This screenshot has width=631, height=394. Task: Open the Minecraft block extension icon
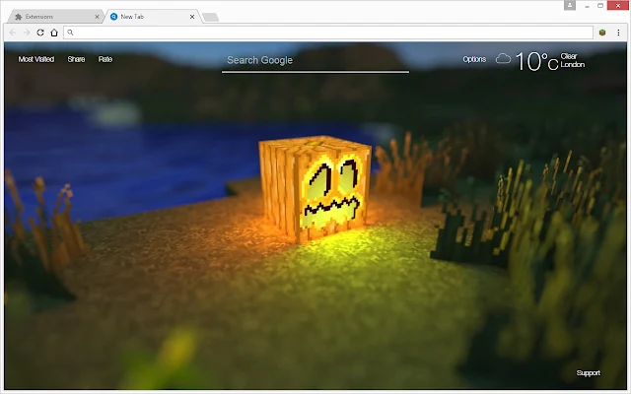tap(602, 33)
